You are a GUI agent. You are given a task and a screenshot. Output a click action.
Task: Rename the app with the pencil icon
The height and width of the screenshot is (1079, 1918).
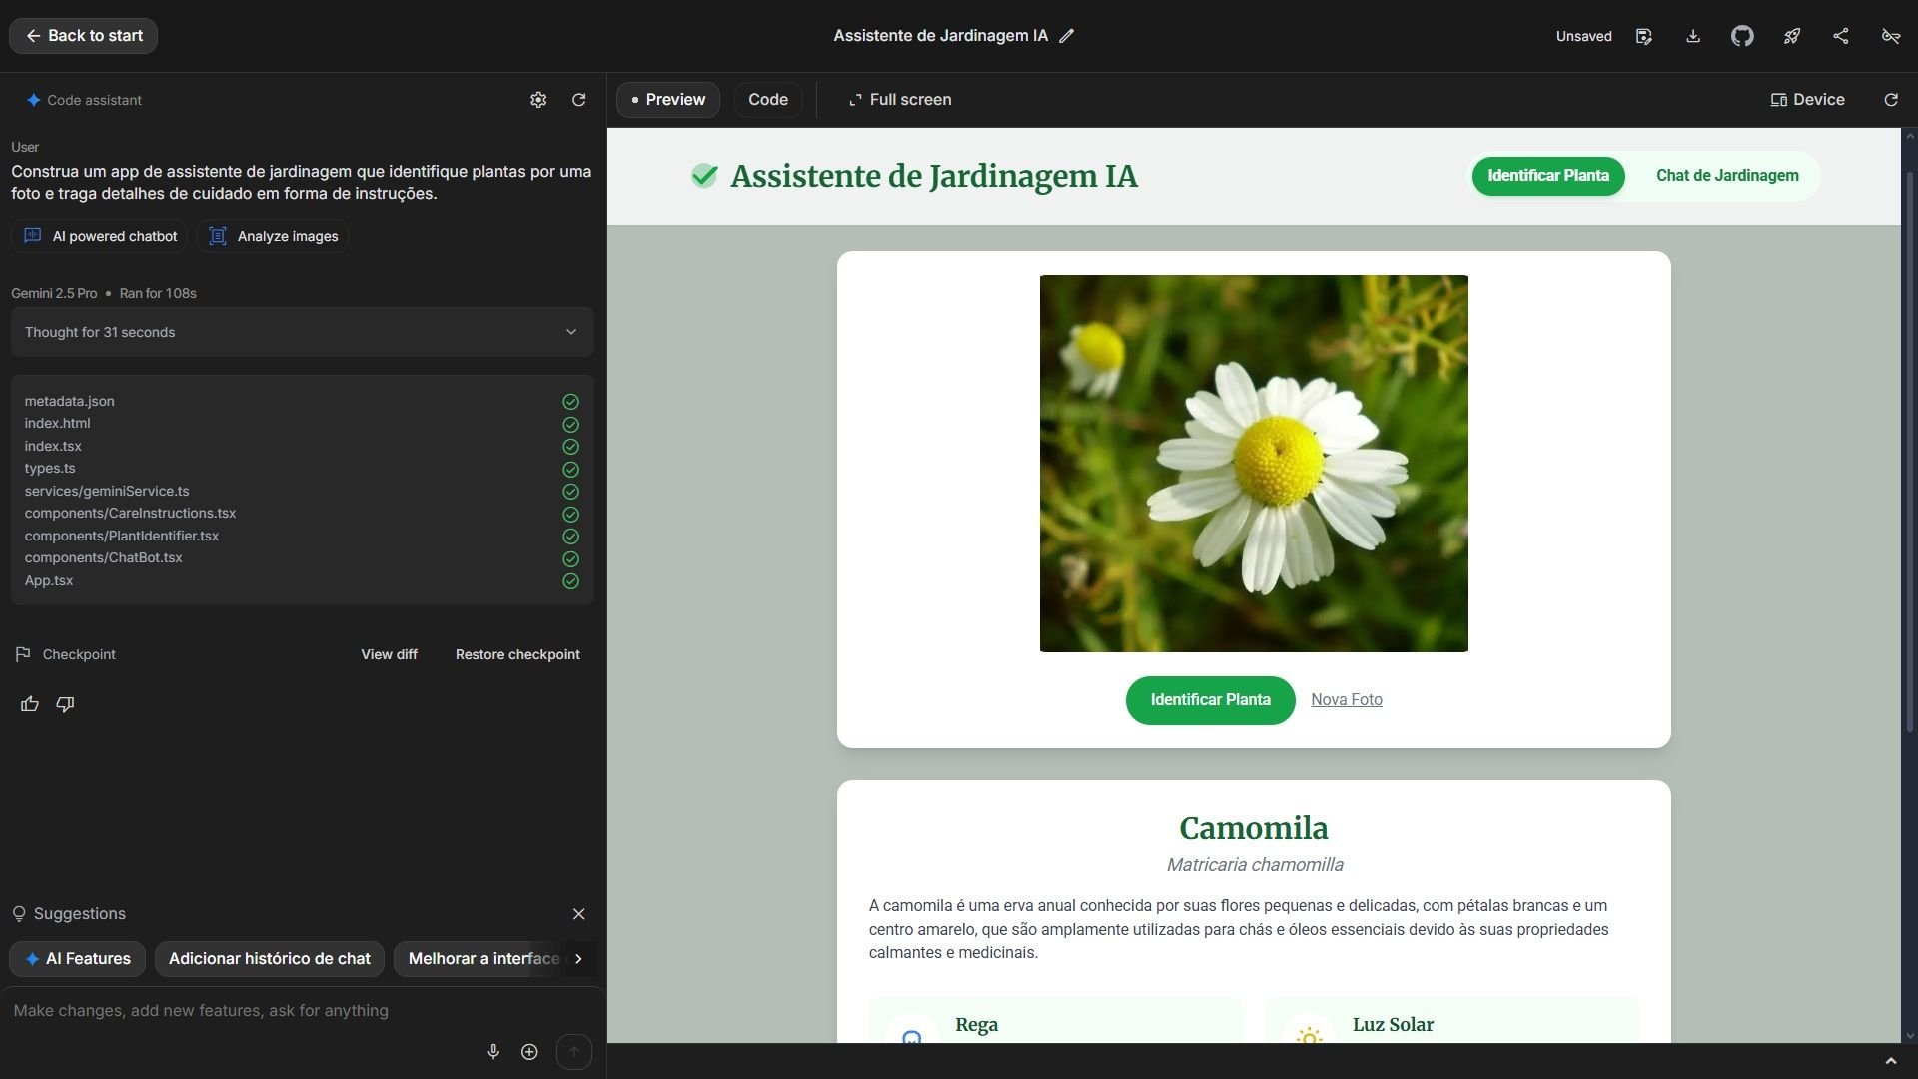click(x=1067, y=35)
